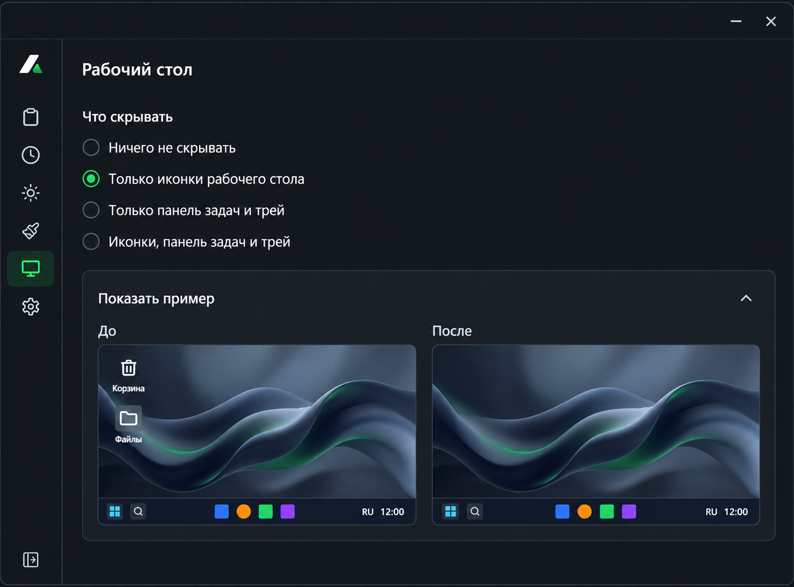Click the Файлы folder icon in preview
794x587 pixels.
point(129,418)
